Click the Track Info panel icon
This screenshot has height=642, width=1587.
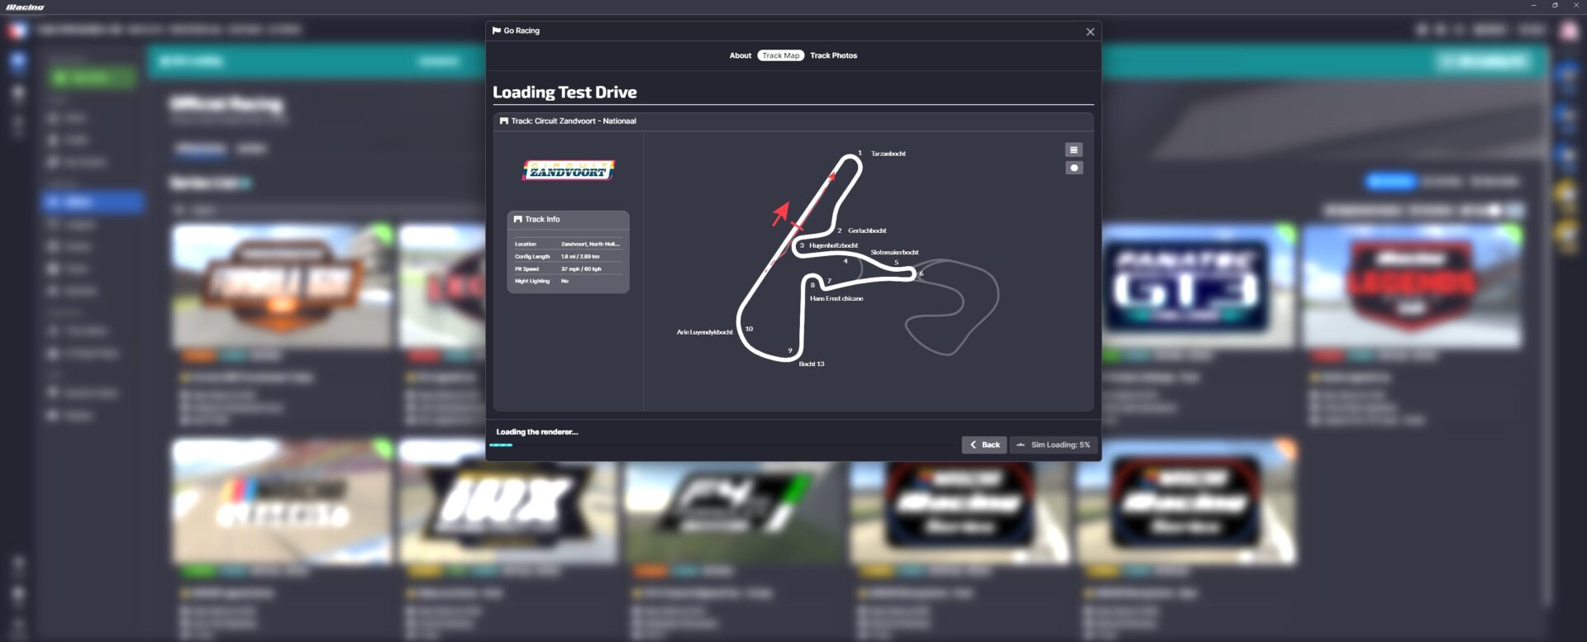517,219
